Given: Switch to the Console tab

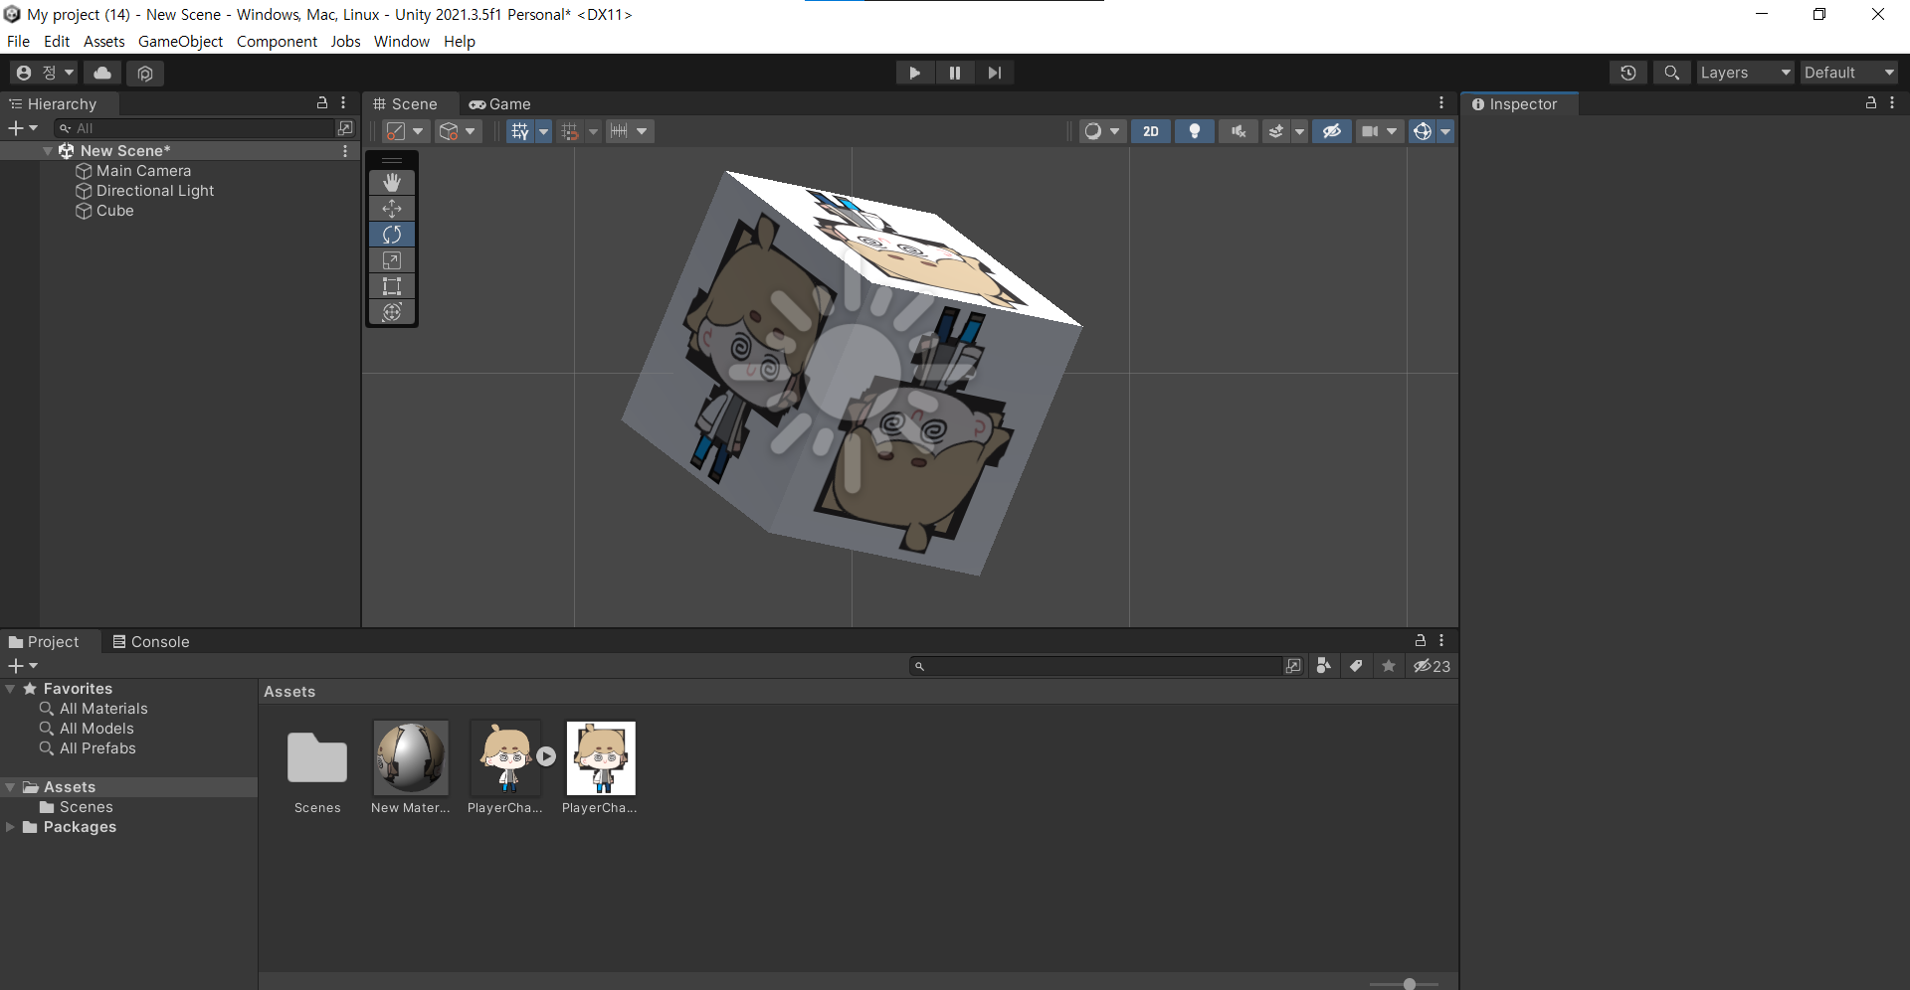Looking at the screenshot, I should point(151,641).
